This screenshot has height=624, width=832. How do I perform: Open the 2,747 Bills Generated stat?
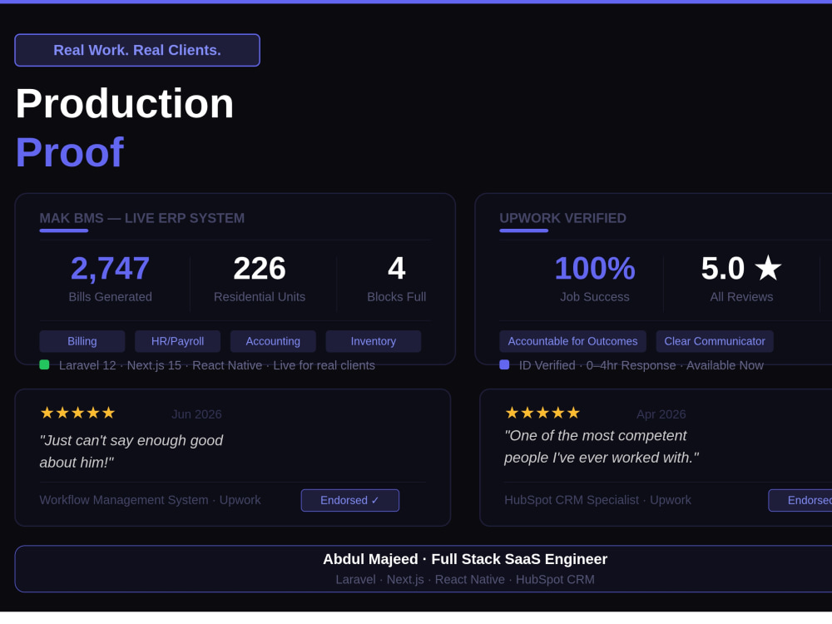(x=111, y=279)
